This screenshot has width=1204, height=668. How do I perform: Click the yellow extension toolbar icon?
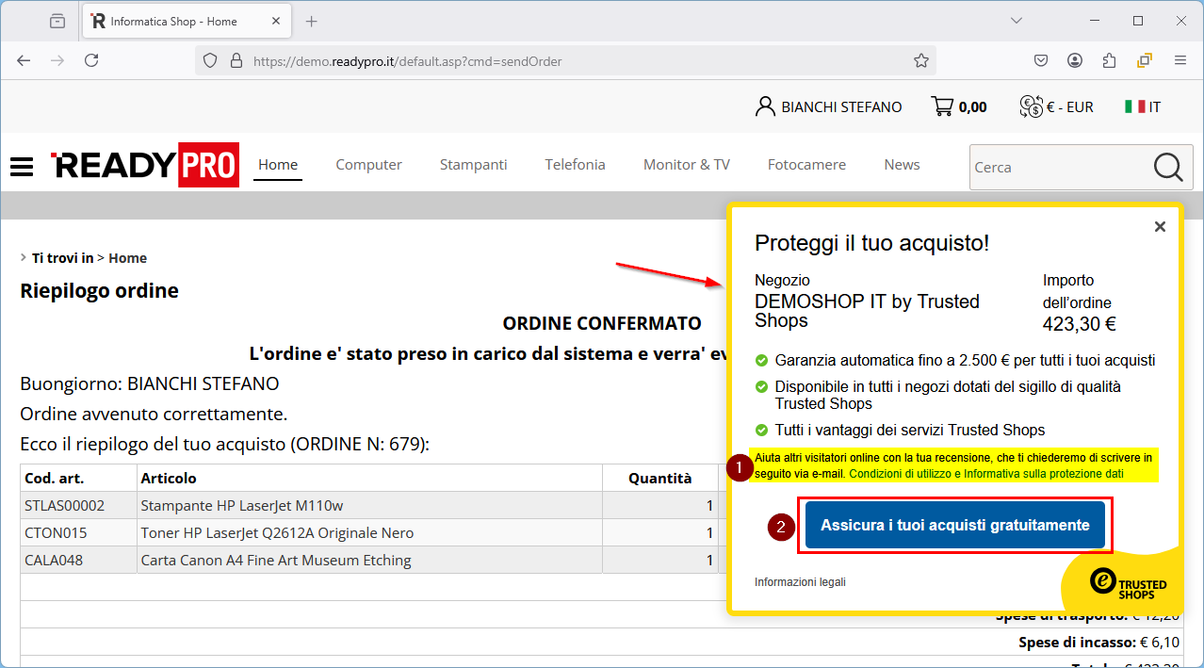[1145, 60]
